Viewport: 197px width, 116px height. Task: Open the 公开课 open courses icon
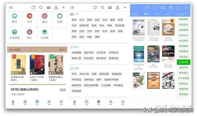tap(45, 32)
